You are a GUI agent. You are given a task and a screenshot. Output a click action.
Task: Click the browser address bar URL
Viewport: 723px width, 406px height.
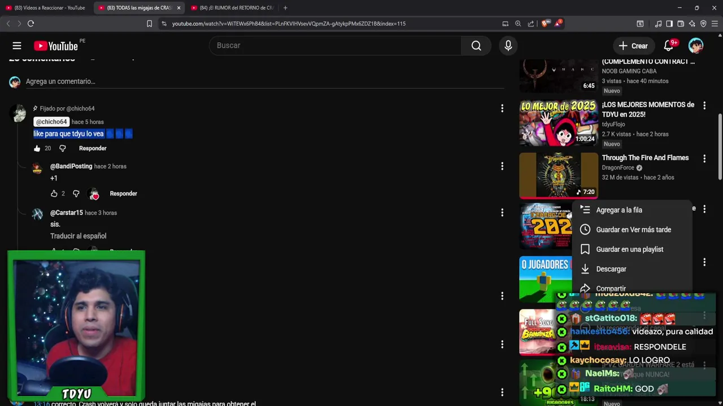tap(289, 24)
